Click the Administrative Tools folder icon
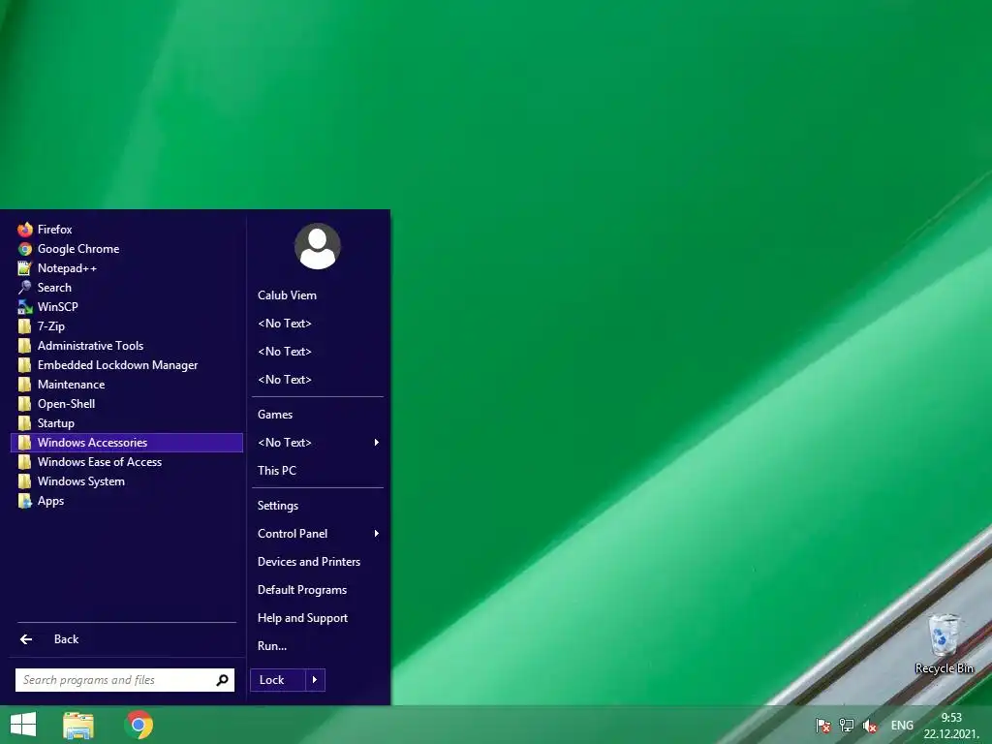The height and width of the screenshot is (744, 992). (x=24, y=346)
